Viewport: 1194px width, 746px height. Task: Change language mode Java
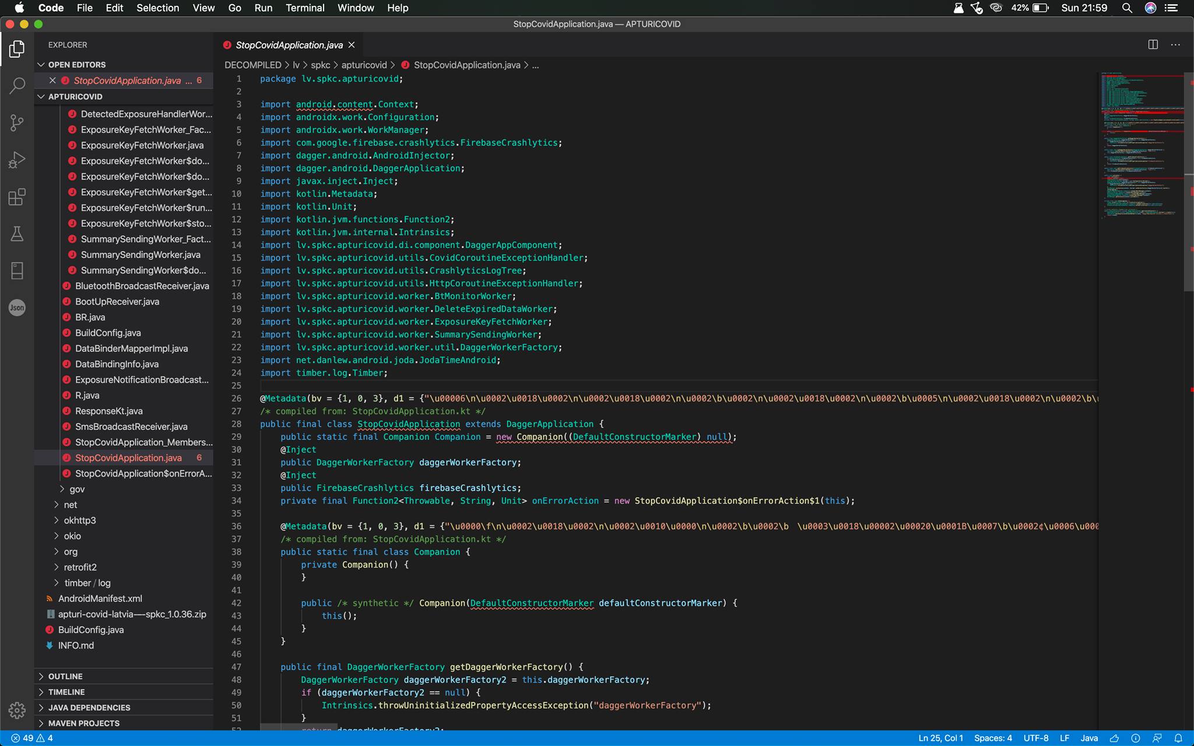(1089, 738)
